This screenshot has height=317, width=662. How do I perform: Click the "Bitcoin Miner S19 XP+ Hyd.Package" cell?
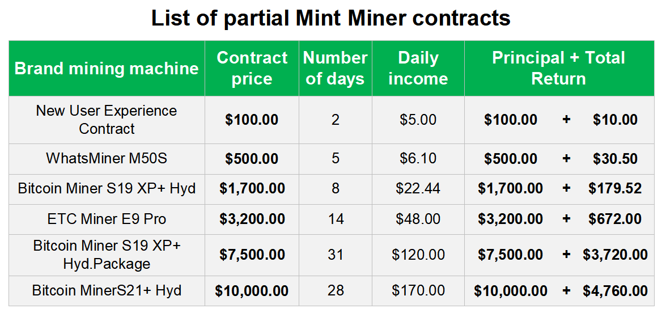107,255
